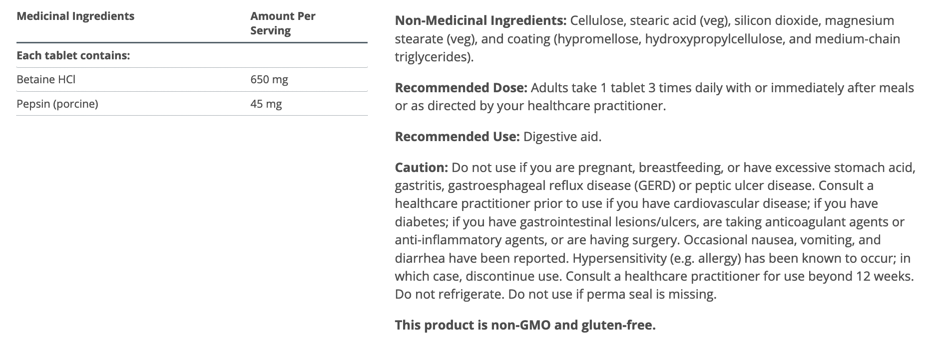Click the Pepsin (porcine) ingredient name
Viewport: 951px width, 347px height.
57,104
